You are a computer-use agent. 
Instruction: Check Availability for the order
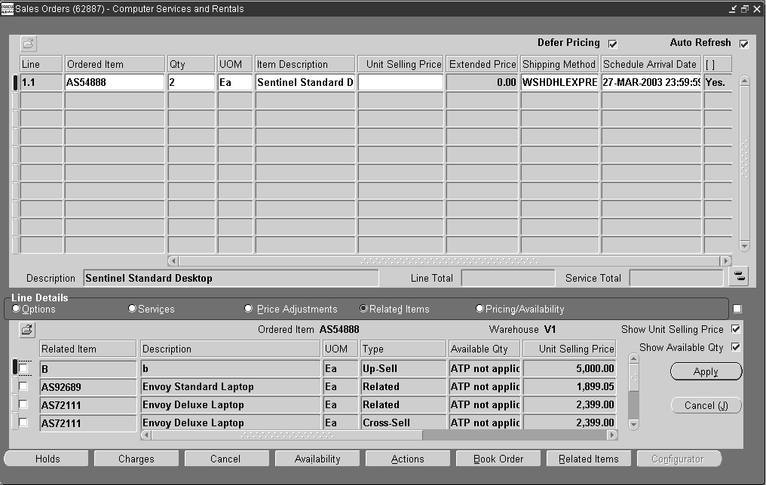(x=317, y=459)
